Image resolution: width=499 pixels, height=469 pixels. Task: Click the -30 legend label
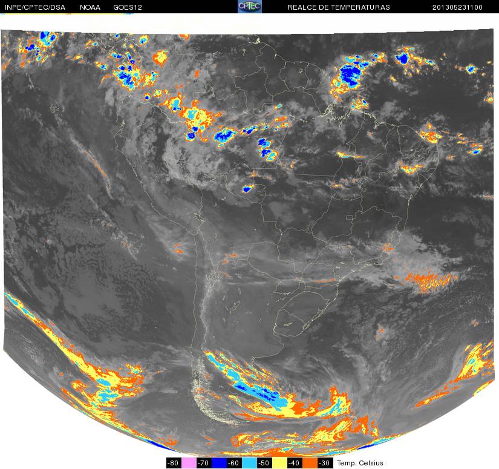325,463
